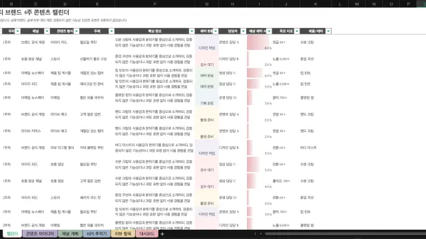Switch to the 캘린더 sheet tab

pos(13,234)
